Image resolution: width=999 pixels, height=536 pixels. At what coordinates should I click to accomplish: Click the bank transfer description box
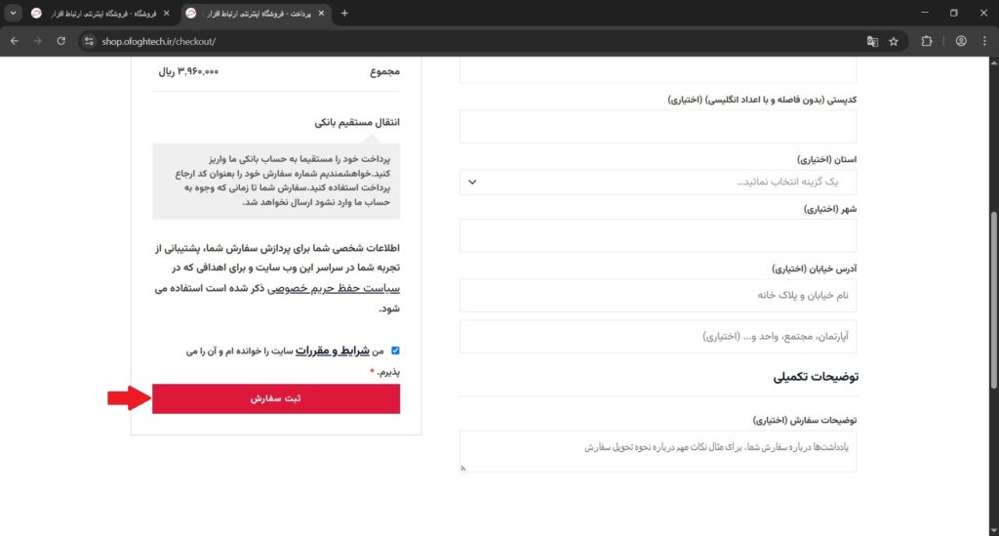[276, 181]
